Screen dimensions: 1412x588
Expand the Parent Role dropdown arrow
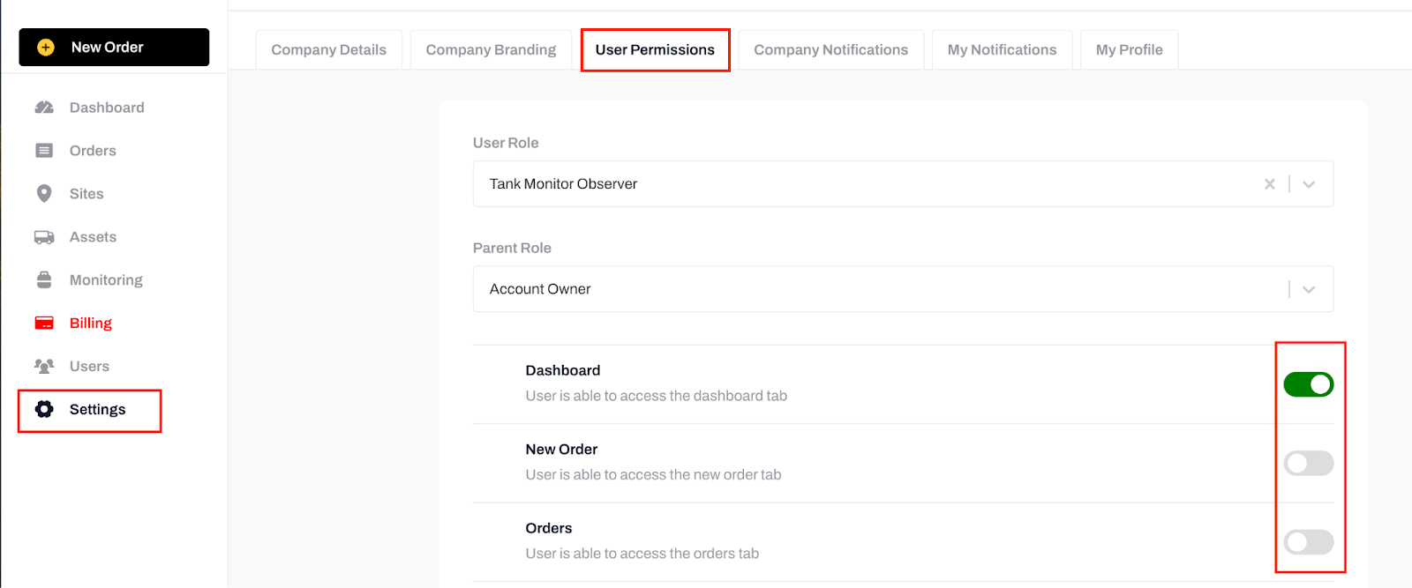(x=1309, y=289)
